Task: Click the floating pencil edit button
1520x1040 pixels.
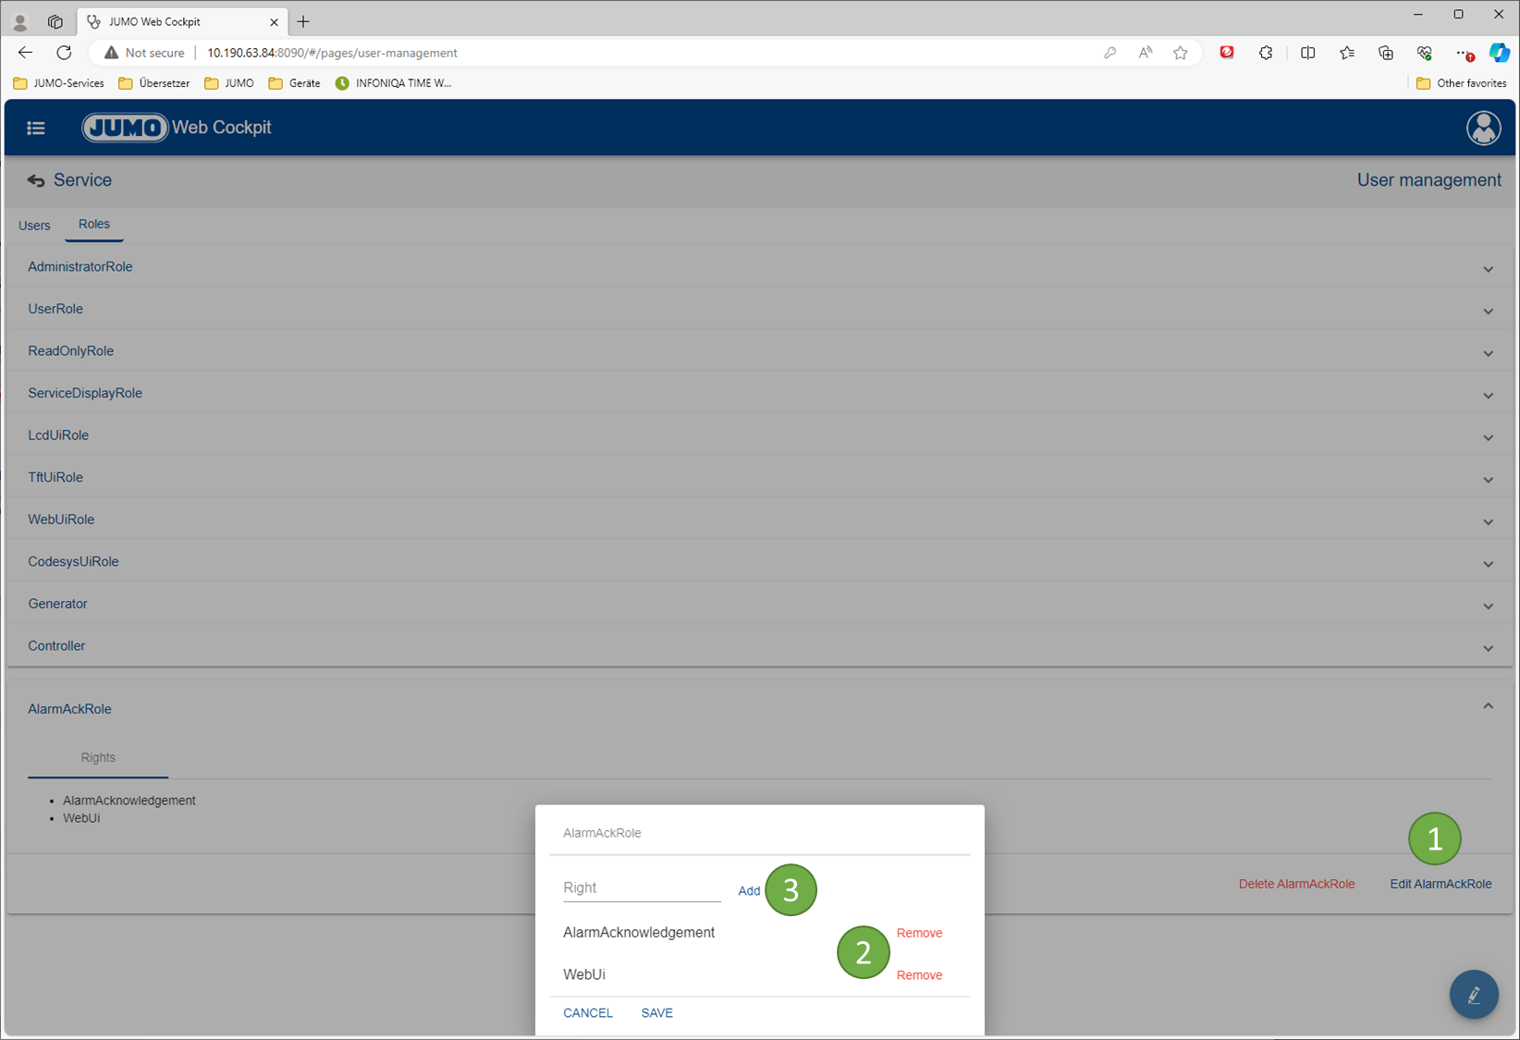Action: (1474, 995)
